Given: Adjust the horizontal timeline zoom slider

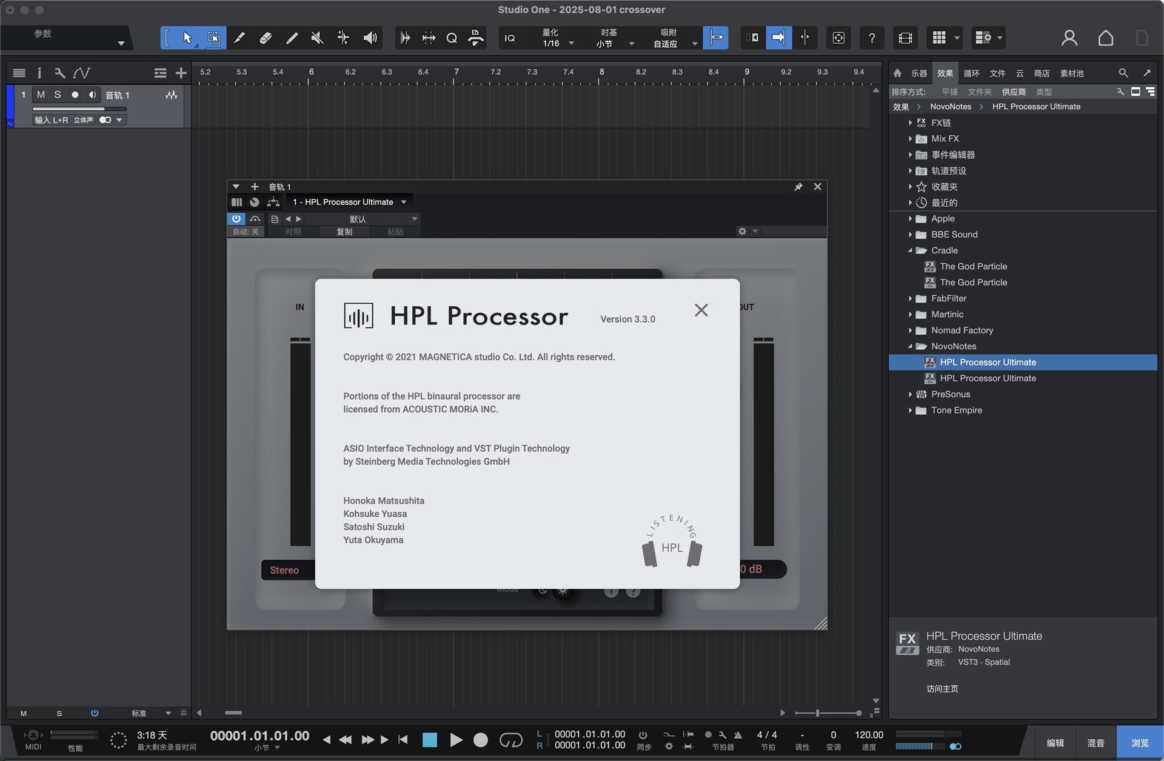Looking at the screenshot, I should (828, 713).
